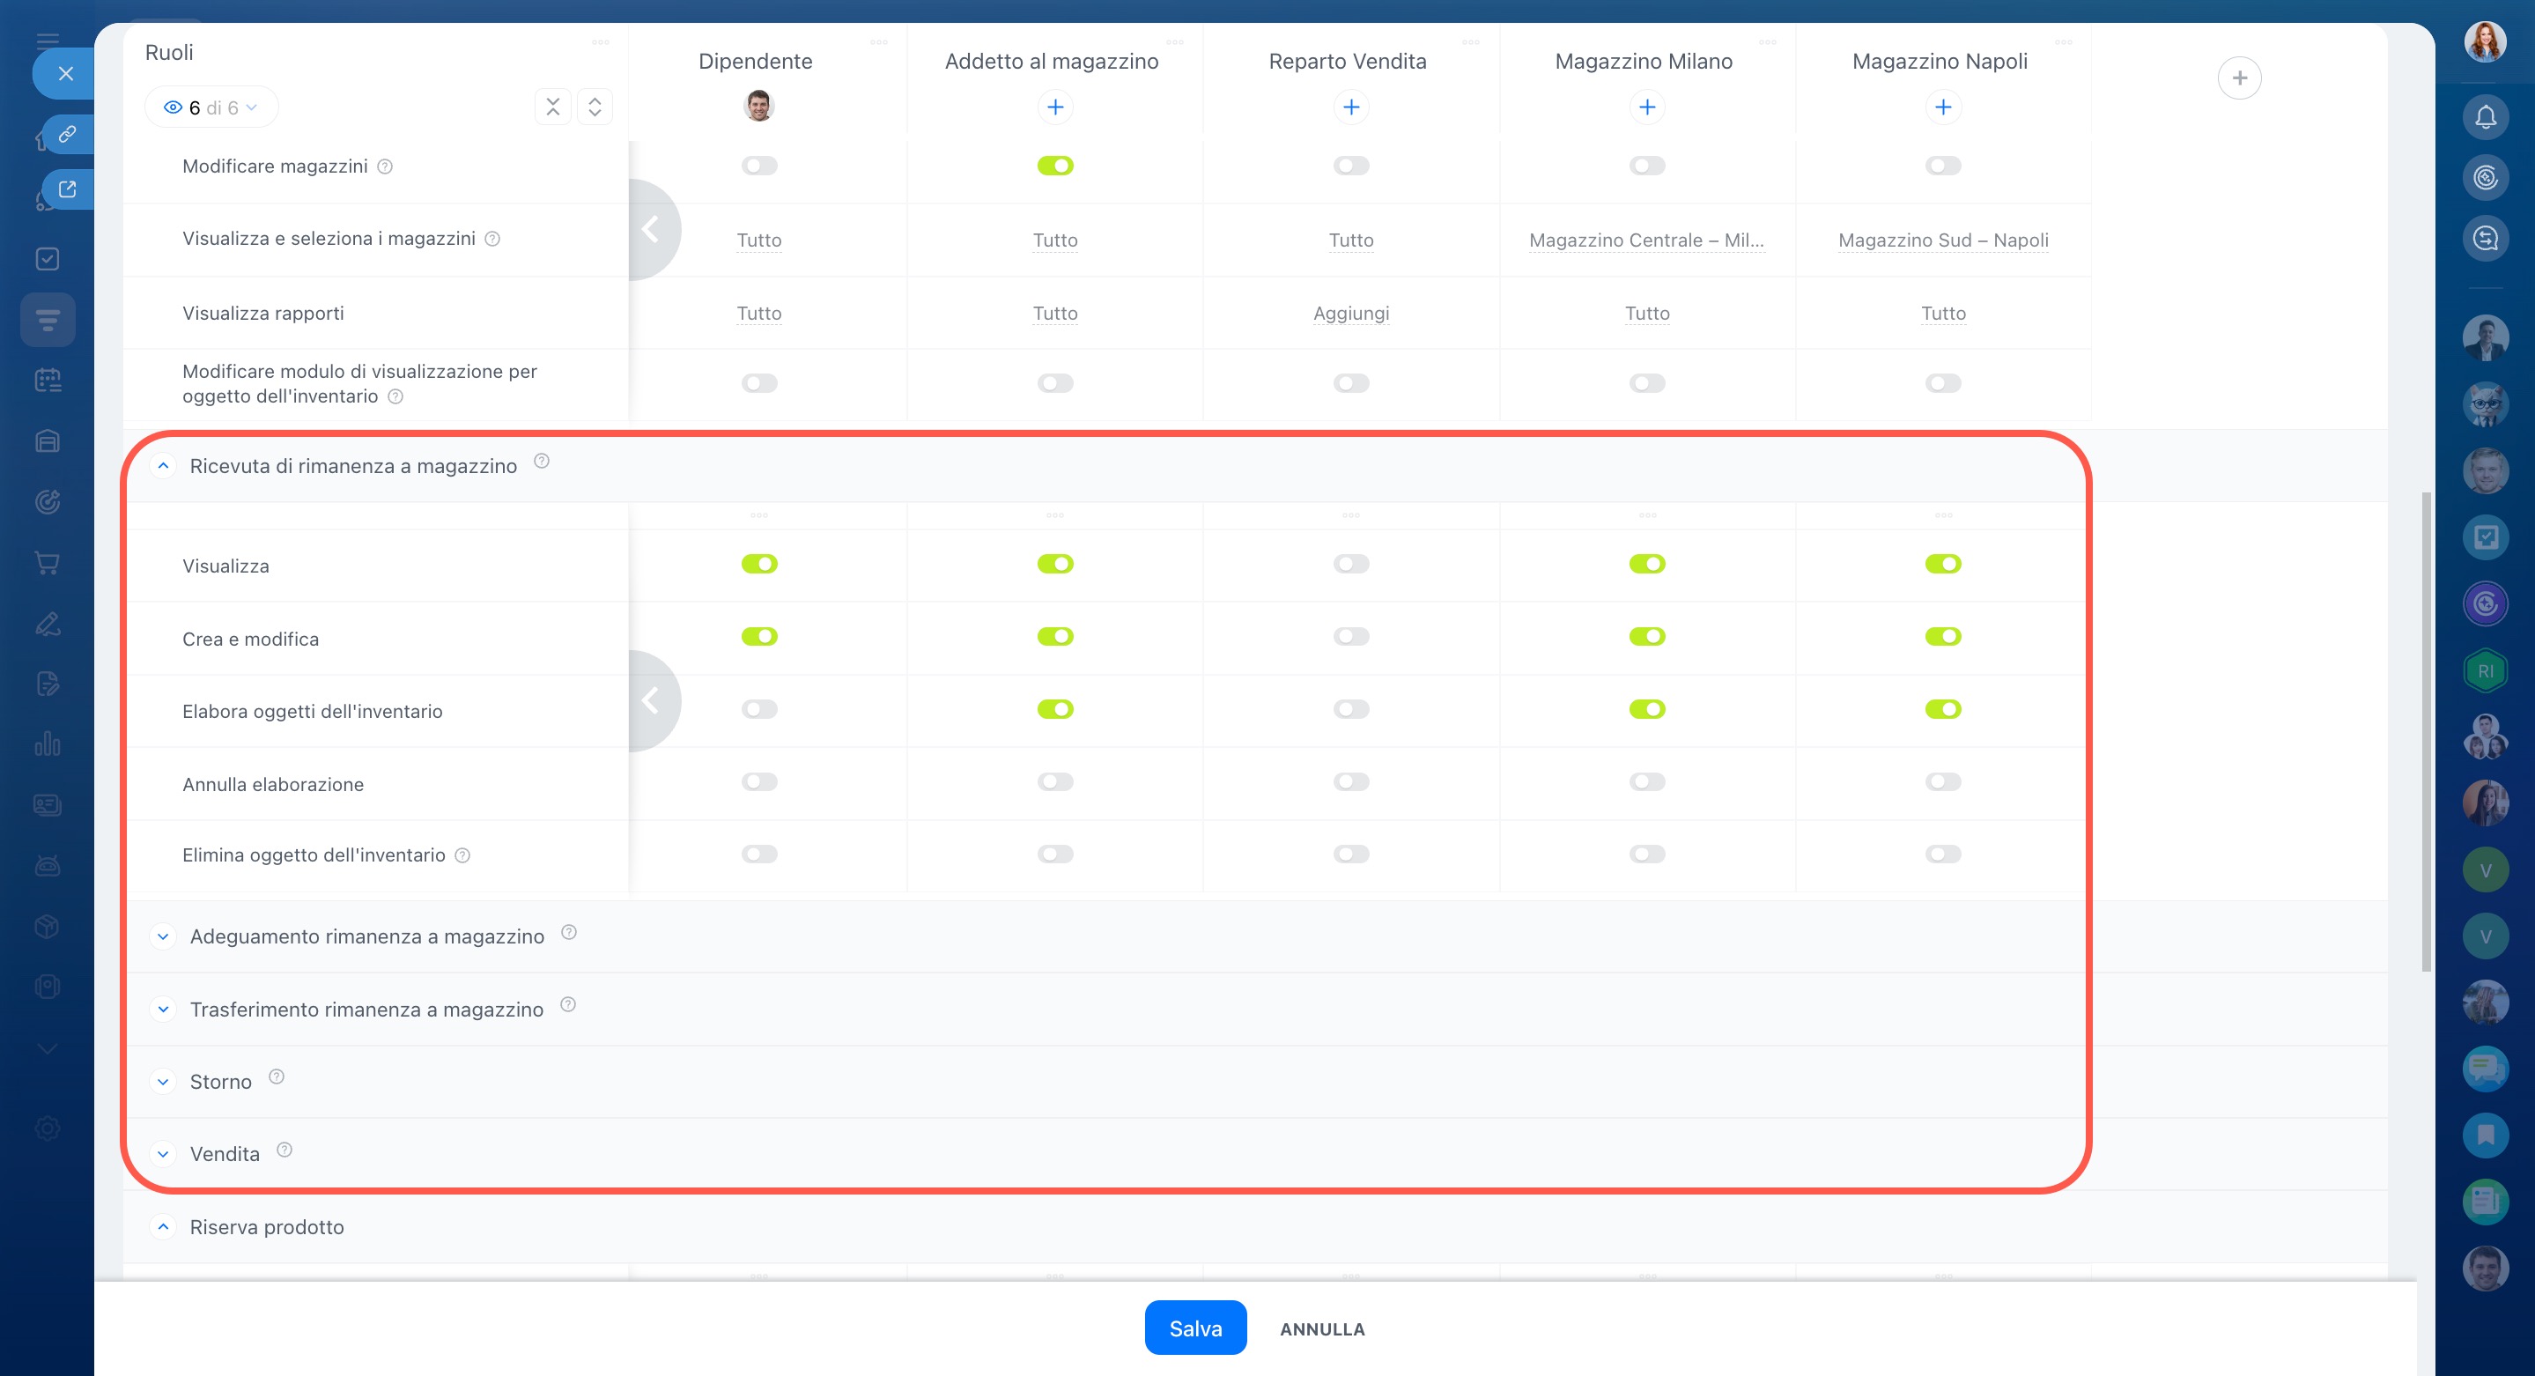Click ANNULLA to cancel changes
Image resolution: width=2535 pixels, height=1376 pixels.
coord(1321,1328)
